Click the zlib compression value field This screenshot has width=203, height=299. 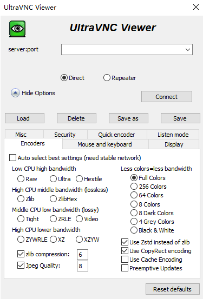click(x=82, y=255)
